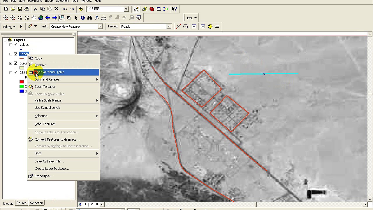
Task: Click Save As Layer File... entry
Action: [x=63, y=161]
